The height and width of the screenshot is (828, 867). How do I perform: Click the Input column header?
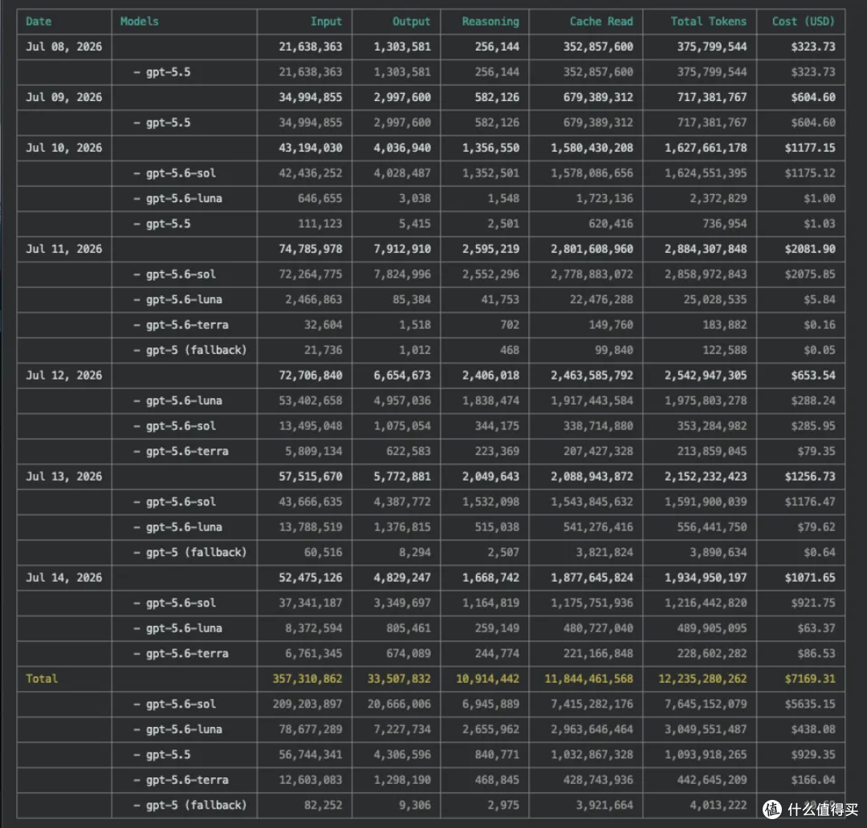tap(326, 22)
